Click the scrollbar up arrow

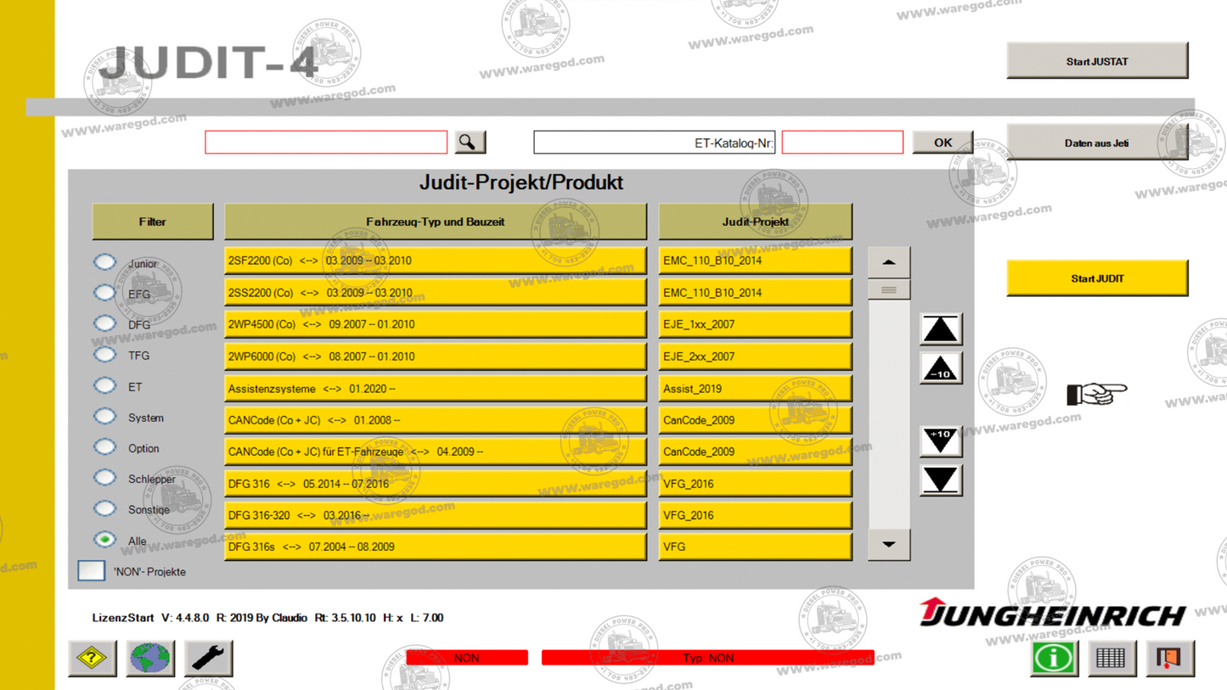[889, 262]
